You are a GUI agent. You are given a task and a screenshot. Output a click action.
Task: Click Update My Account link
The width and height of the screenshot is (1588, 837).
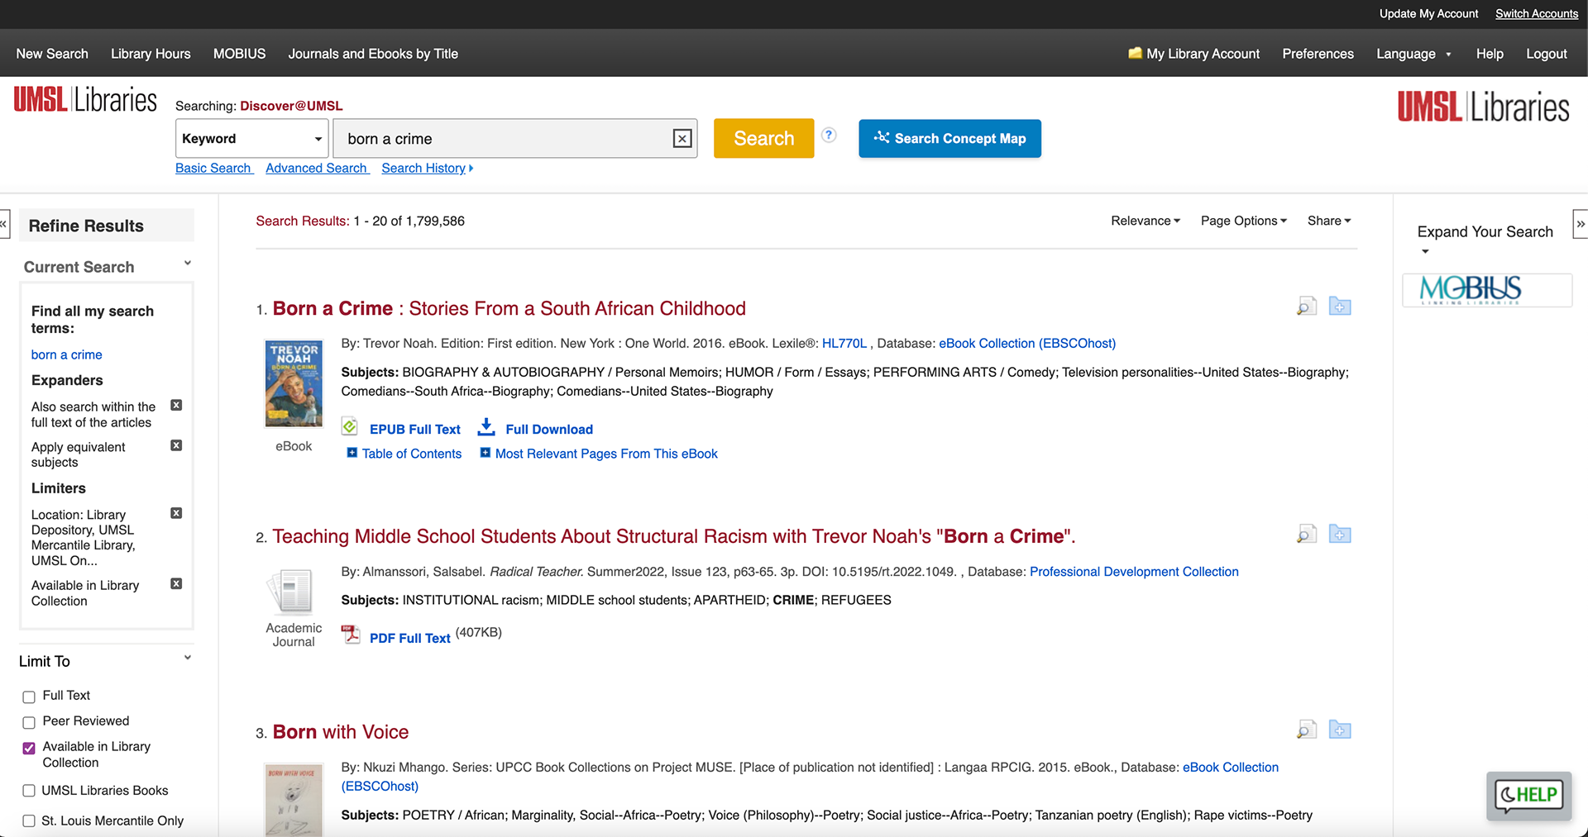click(x=1428, y=14)
